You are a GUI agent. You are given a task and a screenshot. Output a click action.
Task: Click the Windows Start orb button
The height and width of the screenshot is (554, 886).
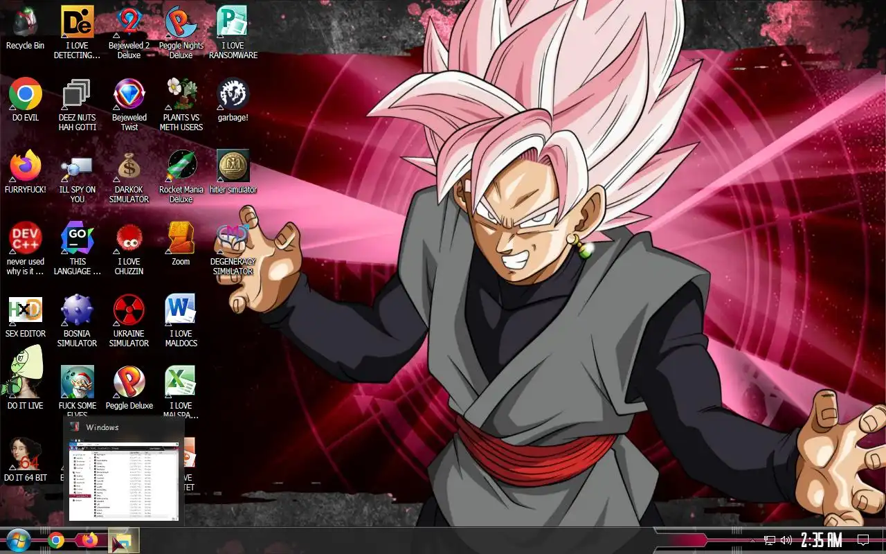tap(17, 540)
